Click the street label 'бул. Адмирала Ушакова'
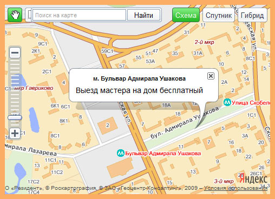The image size is (275, 199). coord(185,123)
